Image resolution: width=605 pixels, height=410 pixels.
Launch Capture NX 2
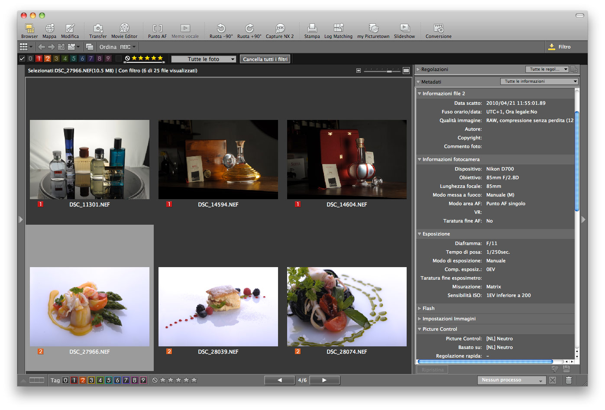click(280, 29)
